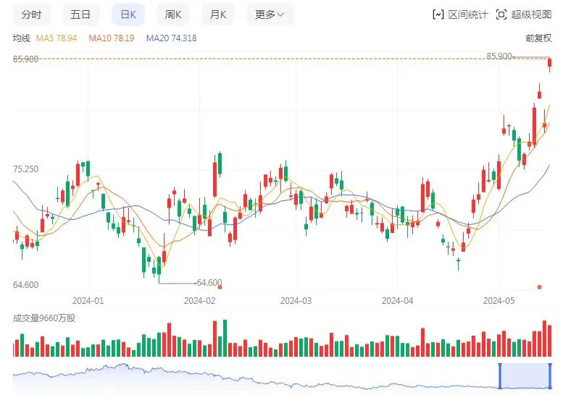Select the tallest red volume bar in February

tap(215, 338)
